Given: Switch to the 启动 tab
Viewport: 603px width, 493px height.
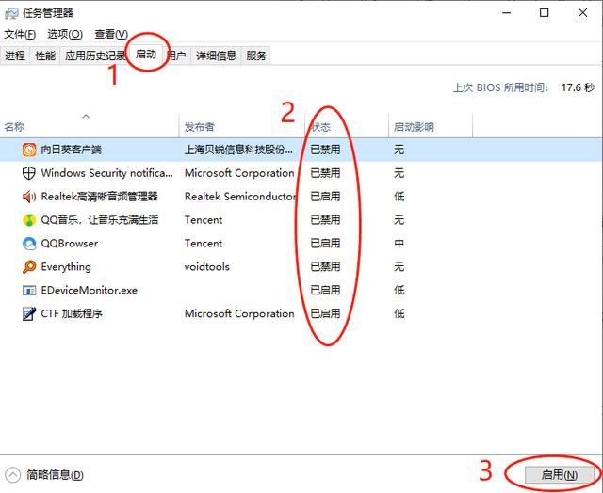Looking at the screenshot, I should (146, 55).
